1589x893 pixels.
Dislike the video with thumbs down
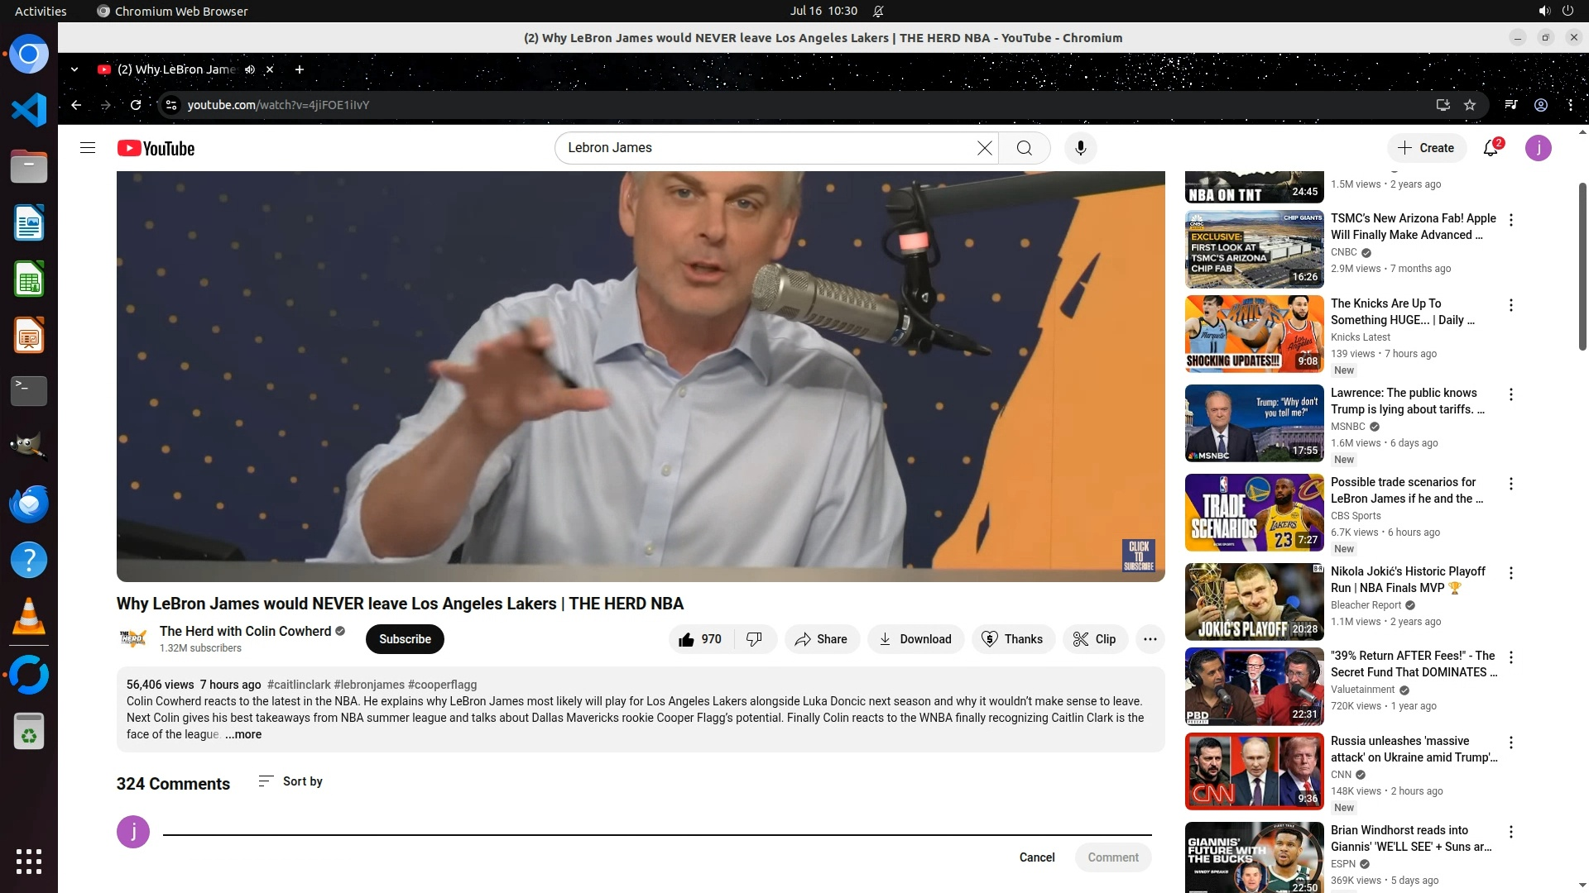click(x=754, y=639)
